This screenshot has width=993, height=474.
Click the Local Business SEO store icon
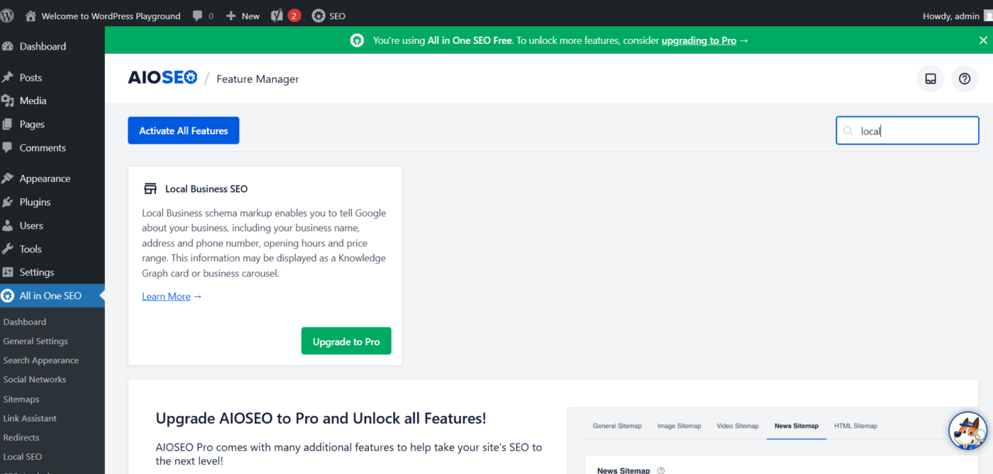[150, 188]
